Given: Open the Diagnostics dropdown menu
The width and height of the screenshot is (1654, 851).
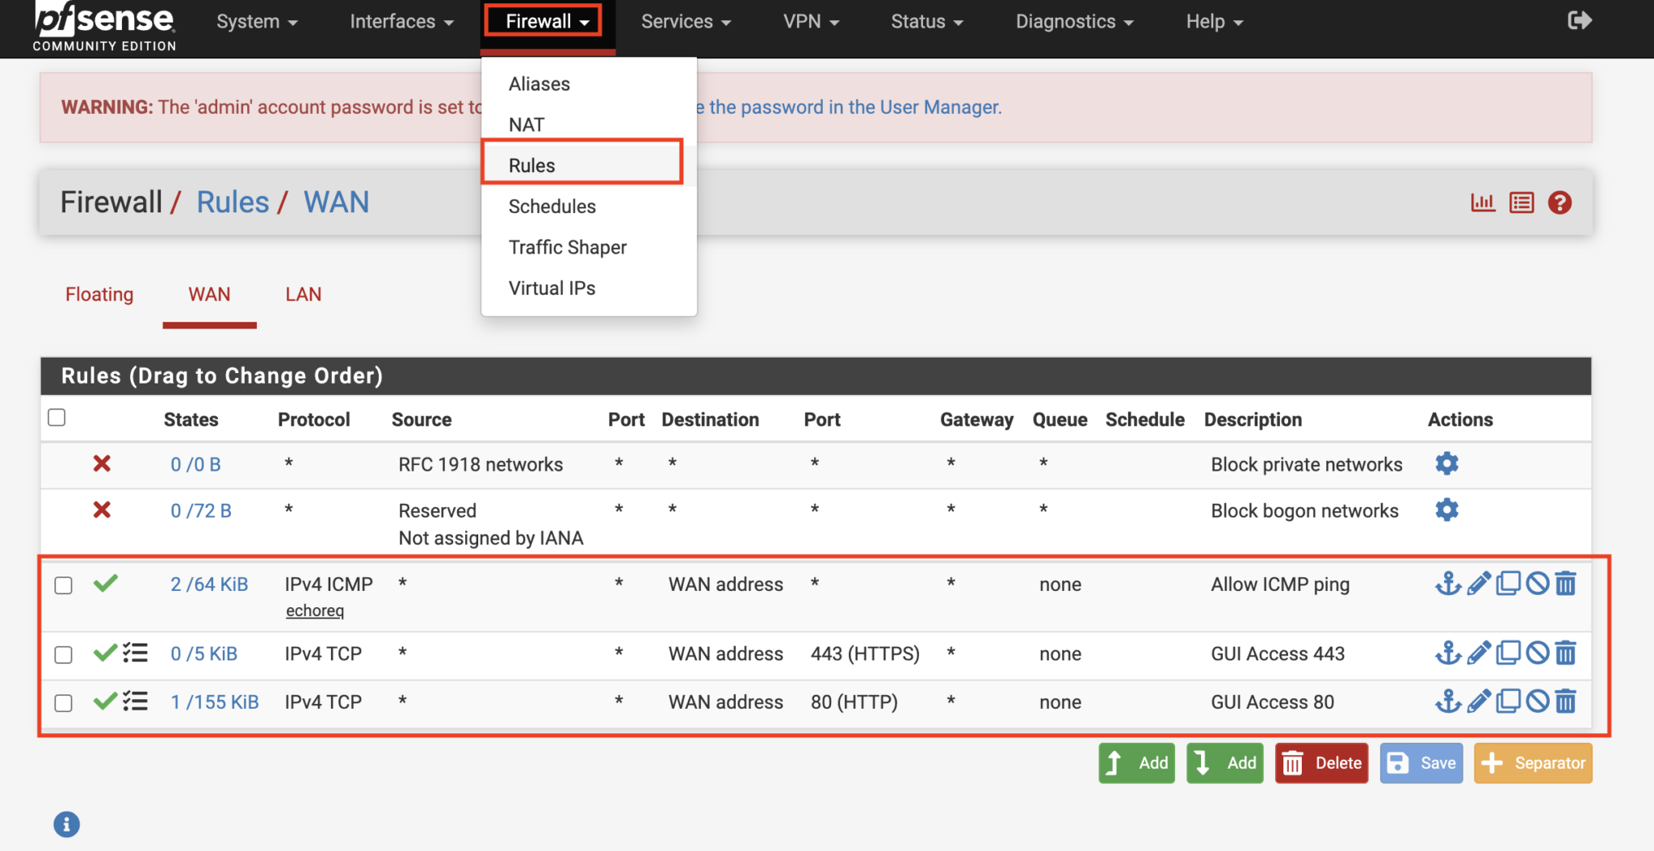Looking at the screenshot, I should [1074, 22].
